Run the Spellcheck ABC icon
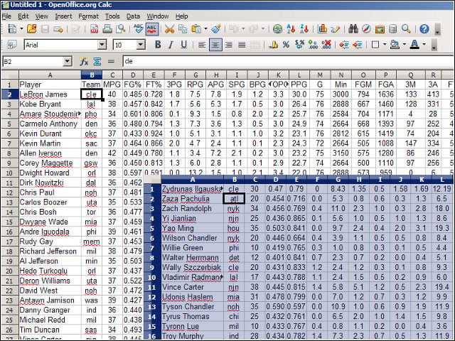This screenshot has height=341, width=455. pos(139,28)
